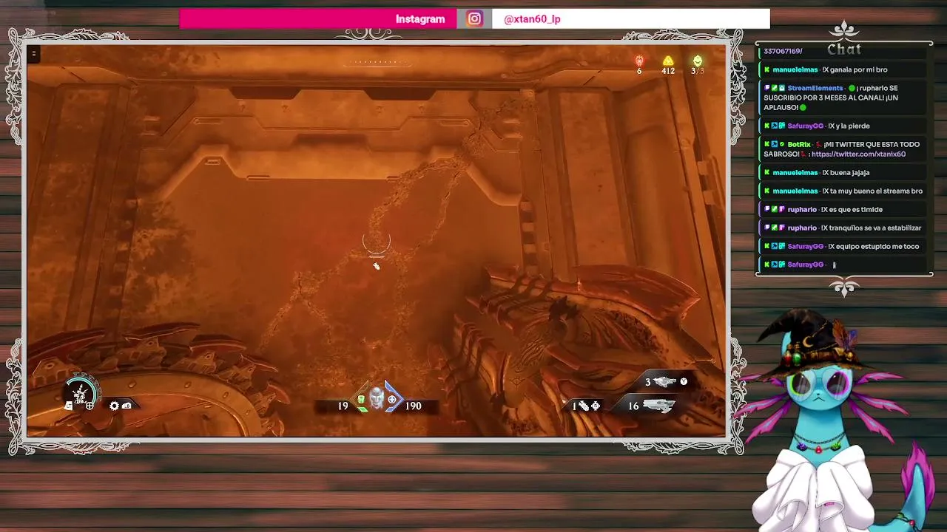The height and width of the screenshot is (532, 947).
Task: Click the character portrait in bottom HUD
Action: point(377,399)
